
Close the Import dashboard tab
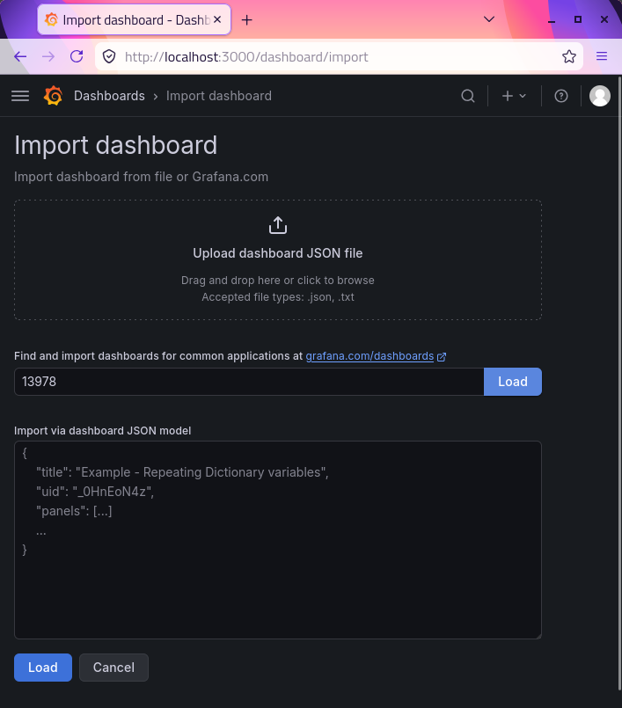(217, 20)
